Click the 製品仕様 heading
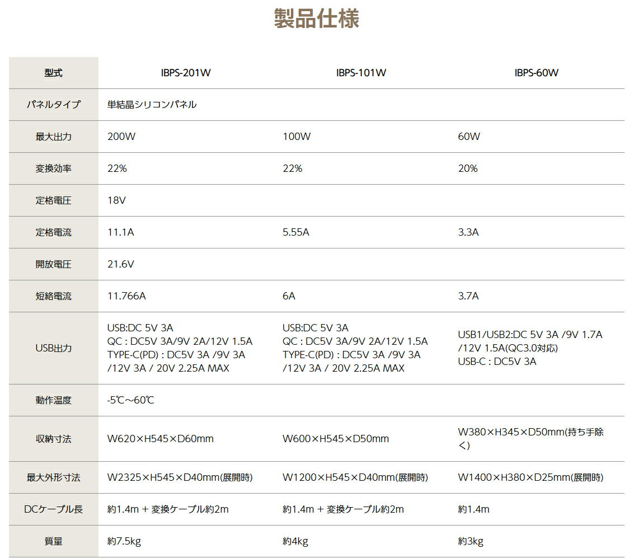Viewport: 643px width, 558px height. coord(316,18)
